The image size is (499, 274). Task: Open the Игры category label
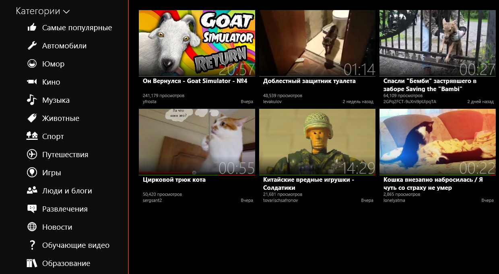coord(52,173)
